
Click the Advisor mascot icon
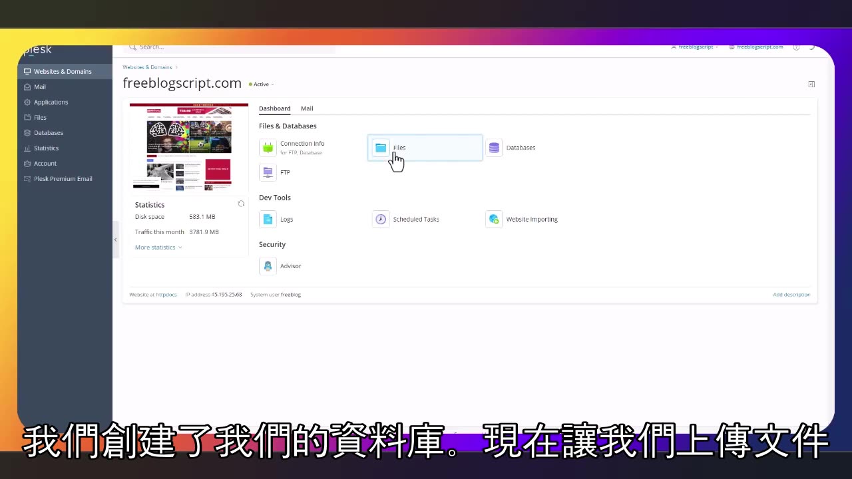coord(268,265)
